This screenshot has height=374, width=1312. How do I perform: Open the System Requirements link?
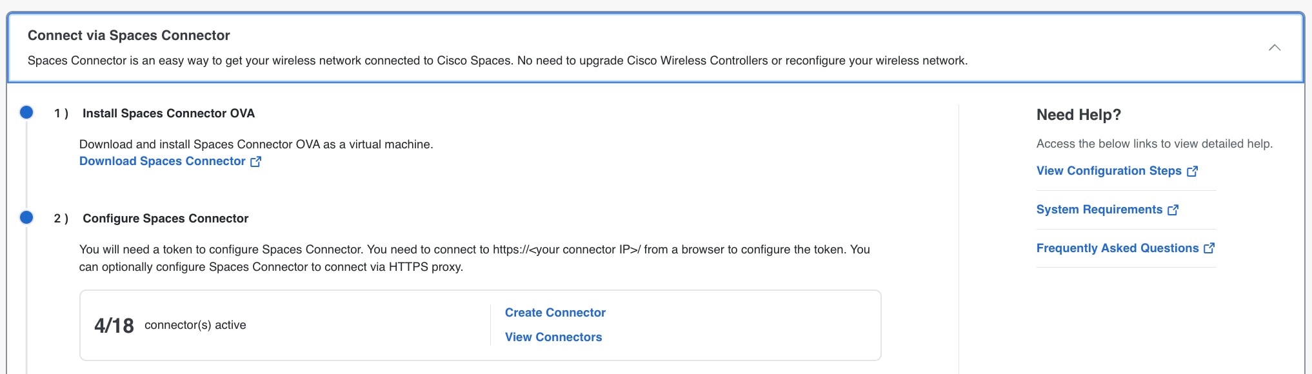tap(1099, 210)
